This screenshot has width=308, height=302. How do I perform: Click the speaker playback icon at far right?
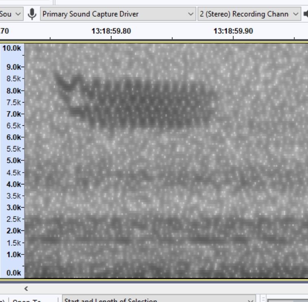tap(306, 14)
